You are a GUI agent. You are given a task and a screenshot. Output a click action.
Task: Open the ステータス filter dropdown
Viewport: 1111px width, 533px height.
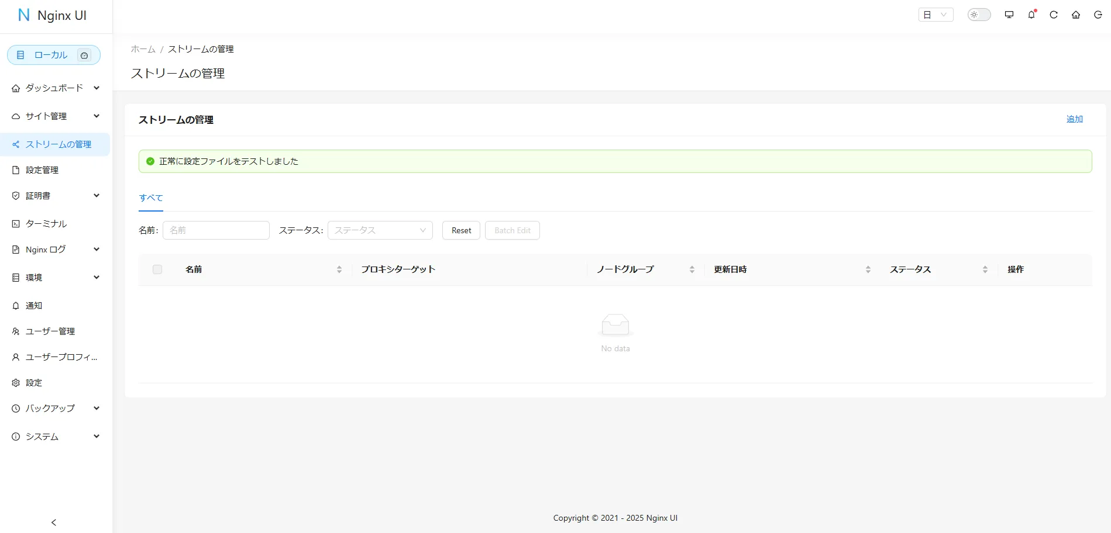(x=380, y=230)
